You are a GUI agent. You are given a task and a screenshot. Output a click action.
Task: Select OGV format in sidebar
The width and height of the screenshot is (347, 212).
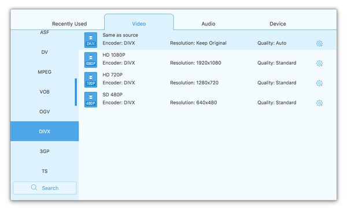click(x=45, y=111)
